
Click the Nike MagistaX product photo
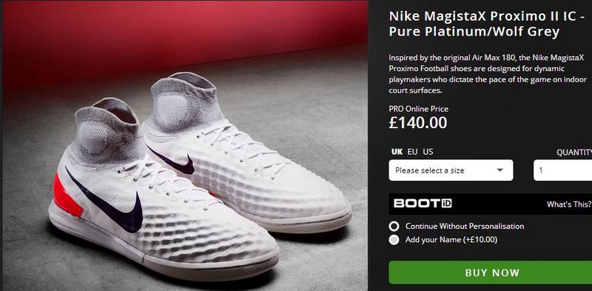[185, 146]
